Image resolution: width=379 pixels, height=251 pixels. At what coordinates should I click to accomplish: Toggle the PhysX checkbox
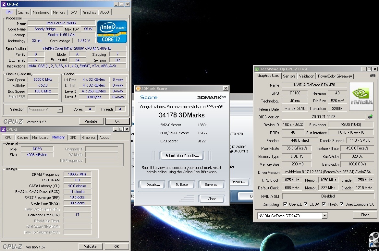click(324, 204)
